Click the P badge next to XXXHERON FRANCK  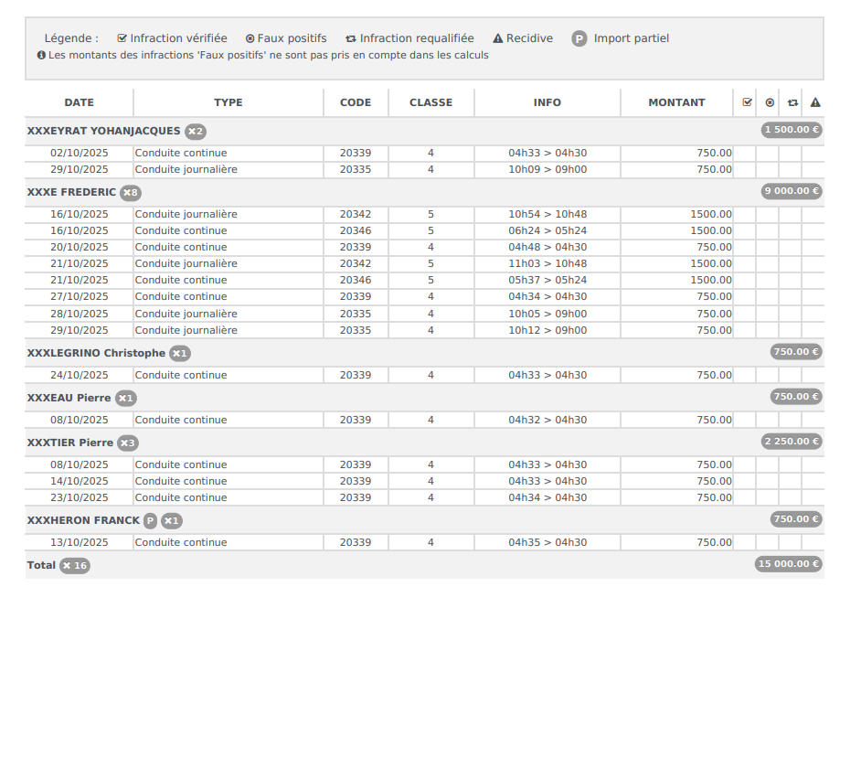pos(151,521)
